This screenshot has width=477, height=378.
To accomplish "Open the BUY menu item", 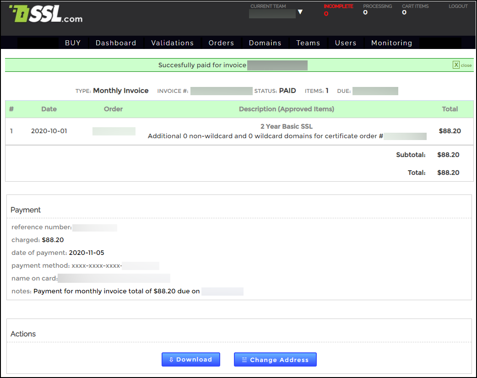I will [73, 43].
